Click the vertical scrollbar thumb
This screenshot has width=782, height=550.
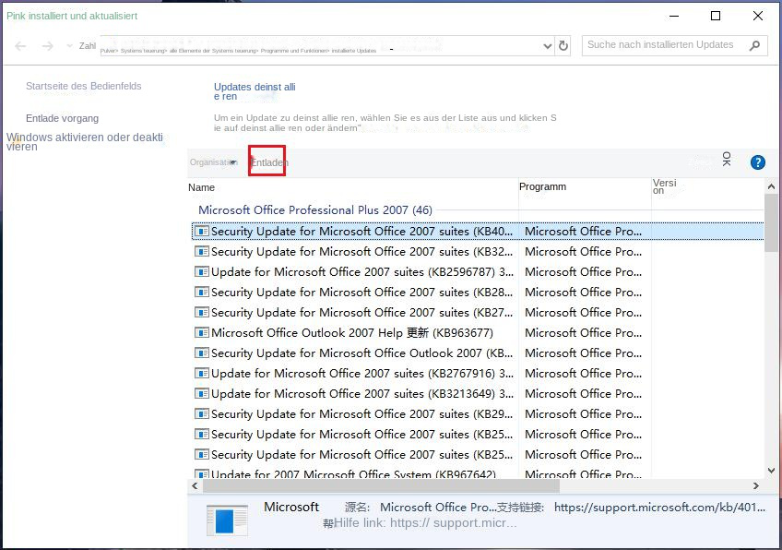pyautogui.click(x=771, y=223)
